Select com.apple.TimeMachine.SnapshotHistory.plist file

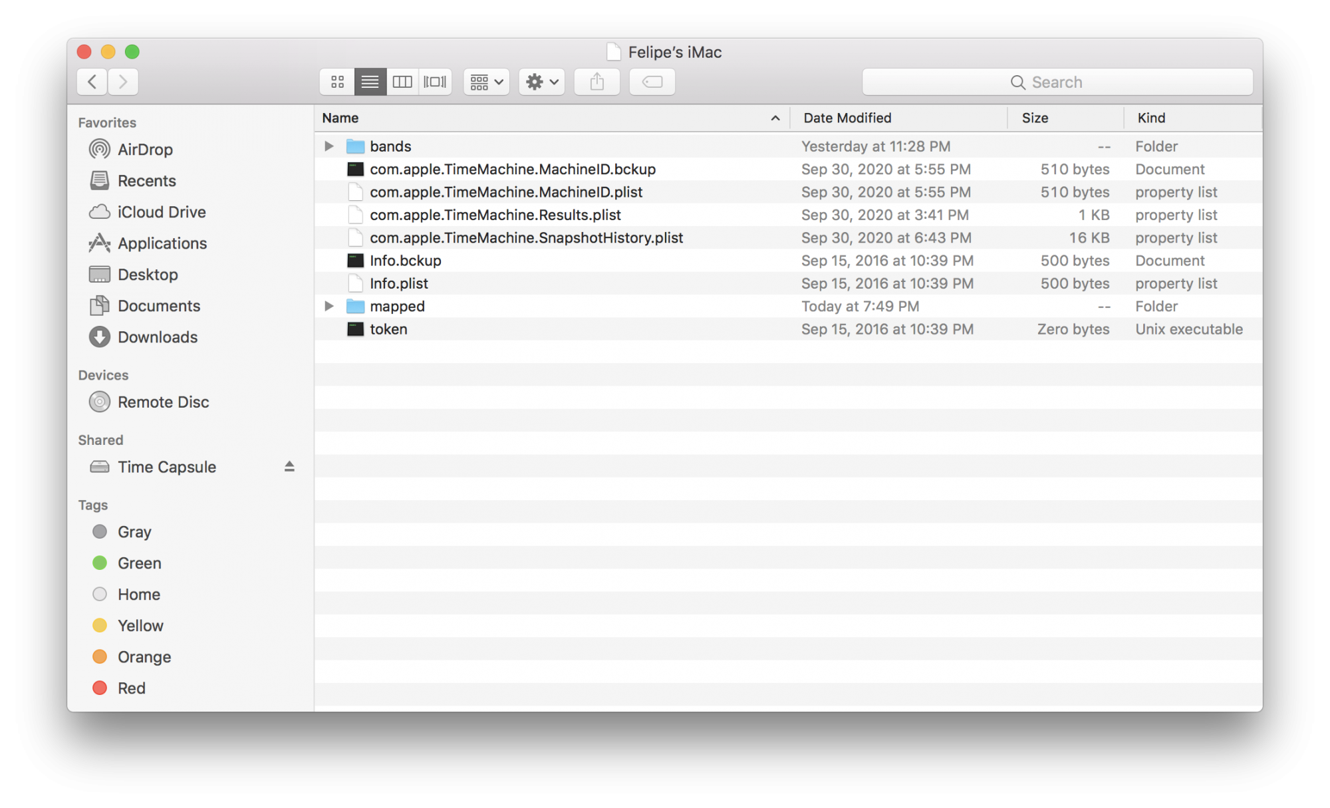(527, 237)
